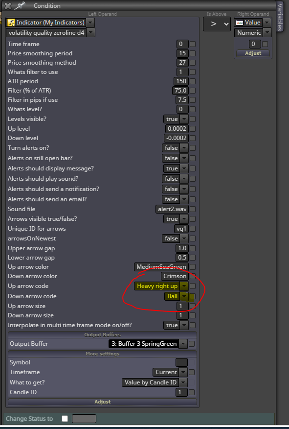289x429 pixels.
Task: Tick the Output Buffer checkbox
Action: tap(192, 344)
